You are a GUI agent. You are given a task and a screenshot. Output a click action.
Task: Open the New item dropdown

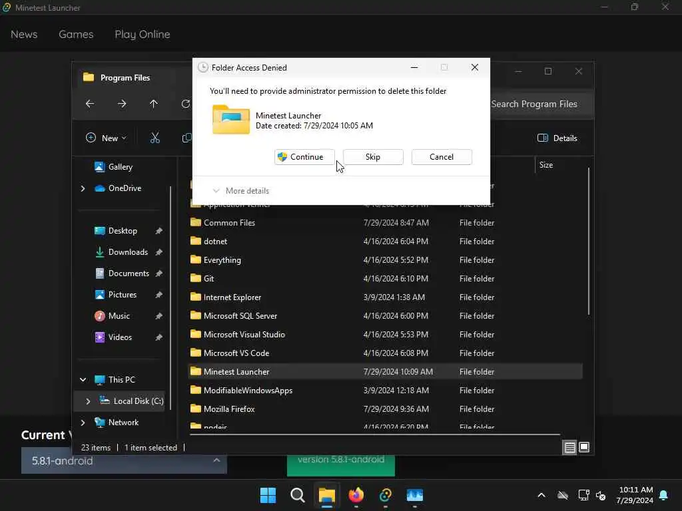tap(106, 138)
